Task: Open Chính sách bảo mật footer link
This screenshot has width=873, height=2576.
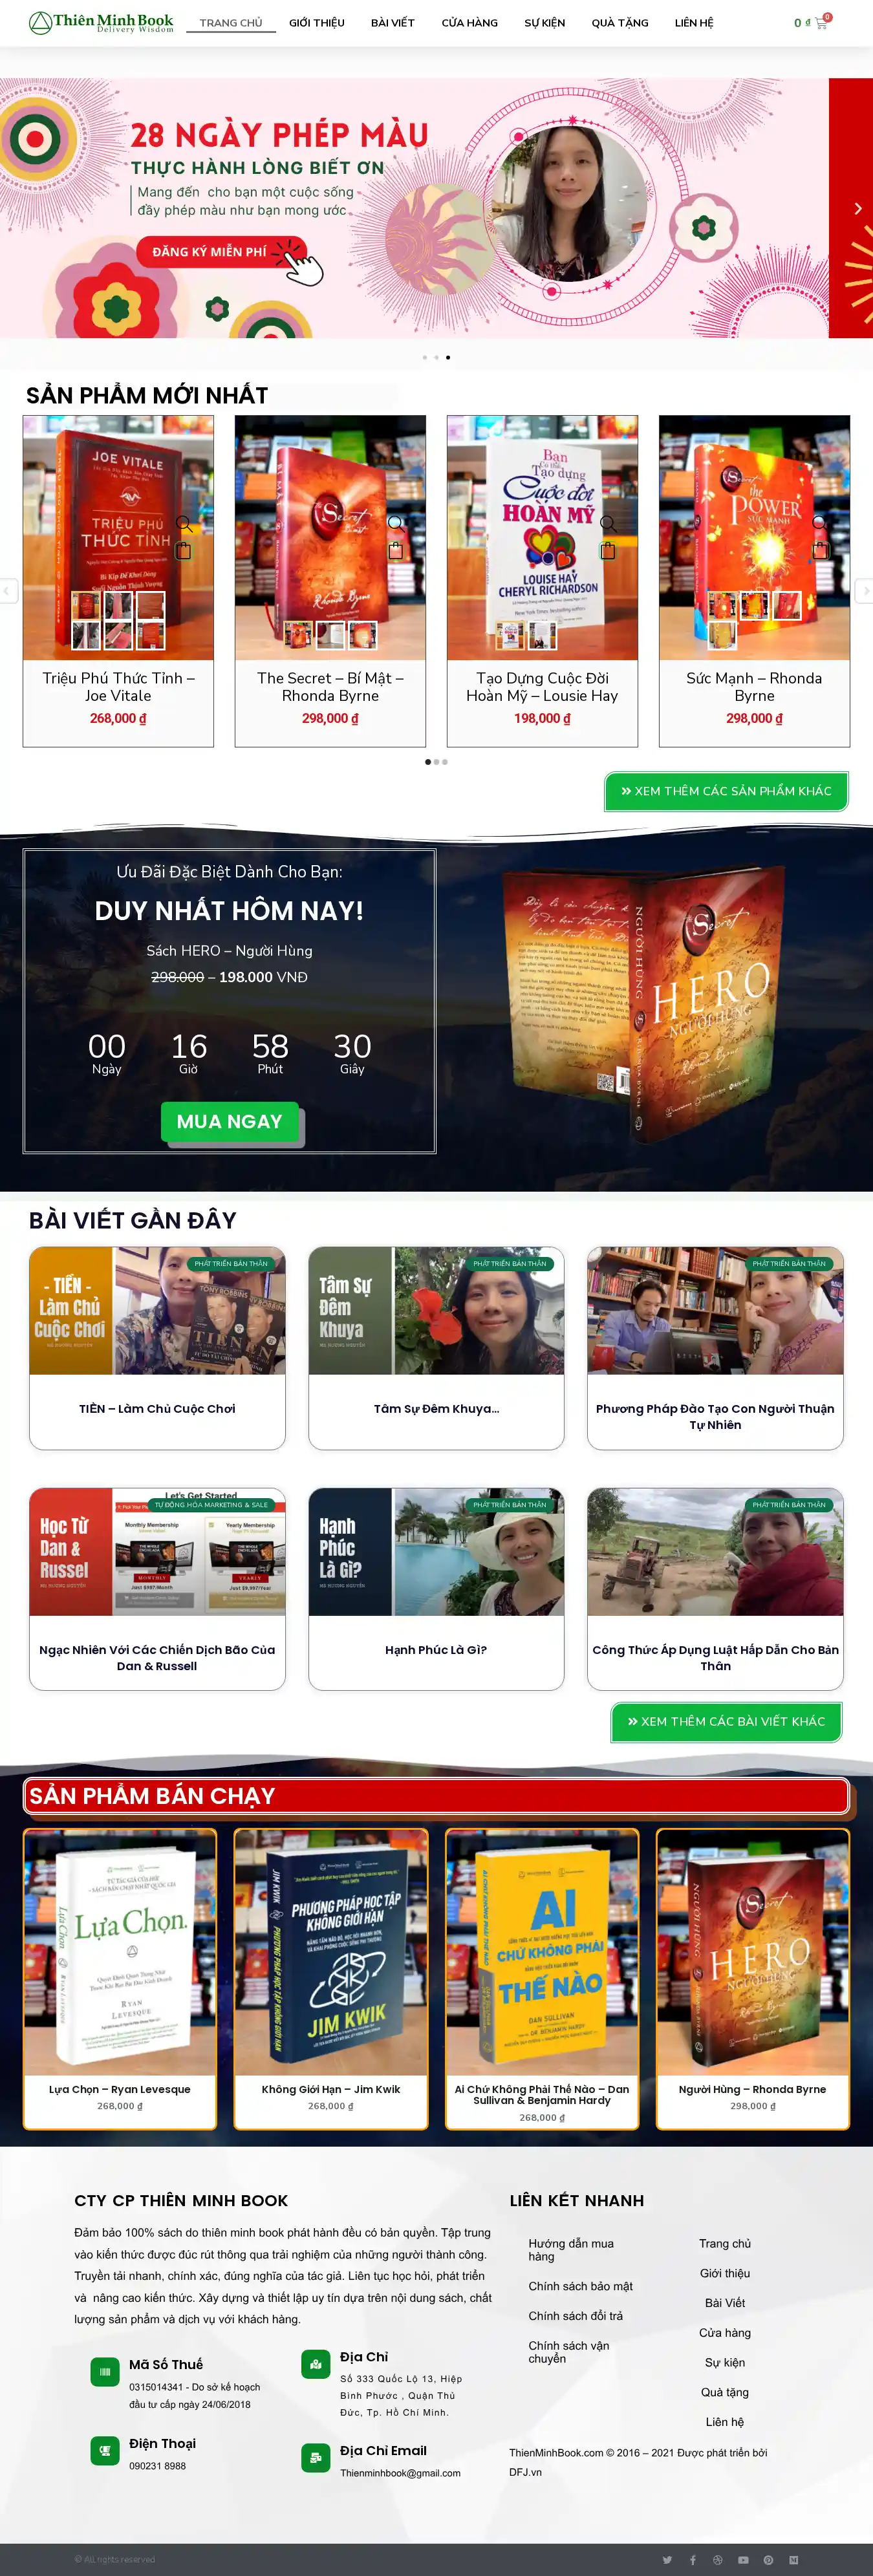Action: pyautogui.click(x=580, y=2286)
